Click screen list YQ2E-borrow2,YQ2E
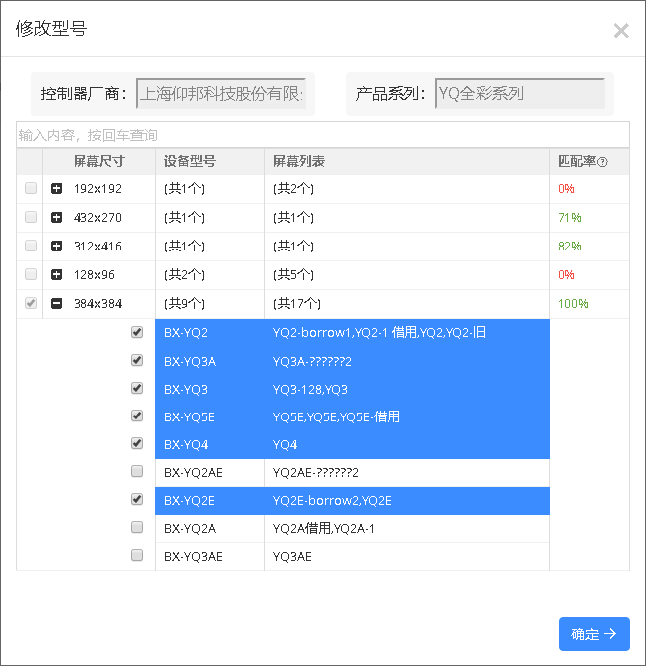 332,501
